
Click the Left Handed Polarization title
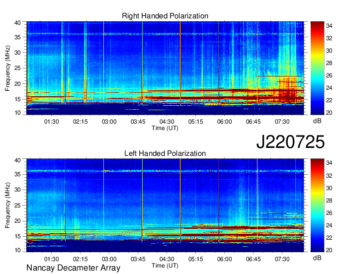coord(165,153)
